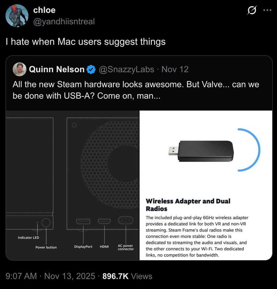Viewport: 277px width, 289px height.
Task: Click the quoted post text about USB-A
Action: 135,90
